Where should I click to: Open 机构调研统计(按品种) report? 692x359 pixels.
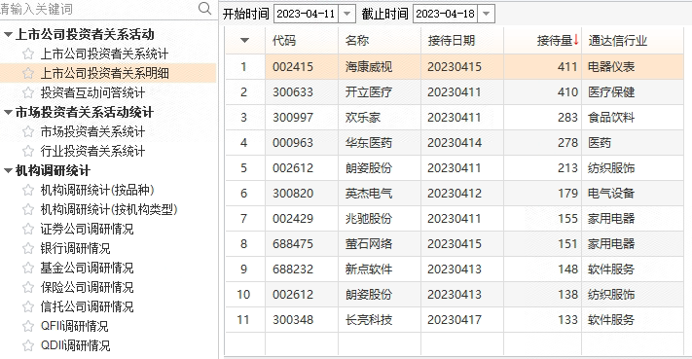coord(97,190)
